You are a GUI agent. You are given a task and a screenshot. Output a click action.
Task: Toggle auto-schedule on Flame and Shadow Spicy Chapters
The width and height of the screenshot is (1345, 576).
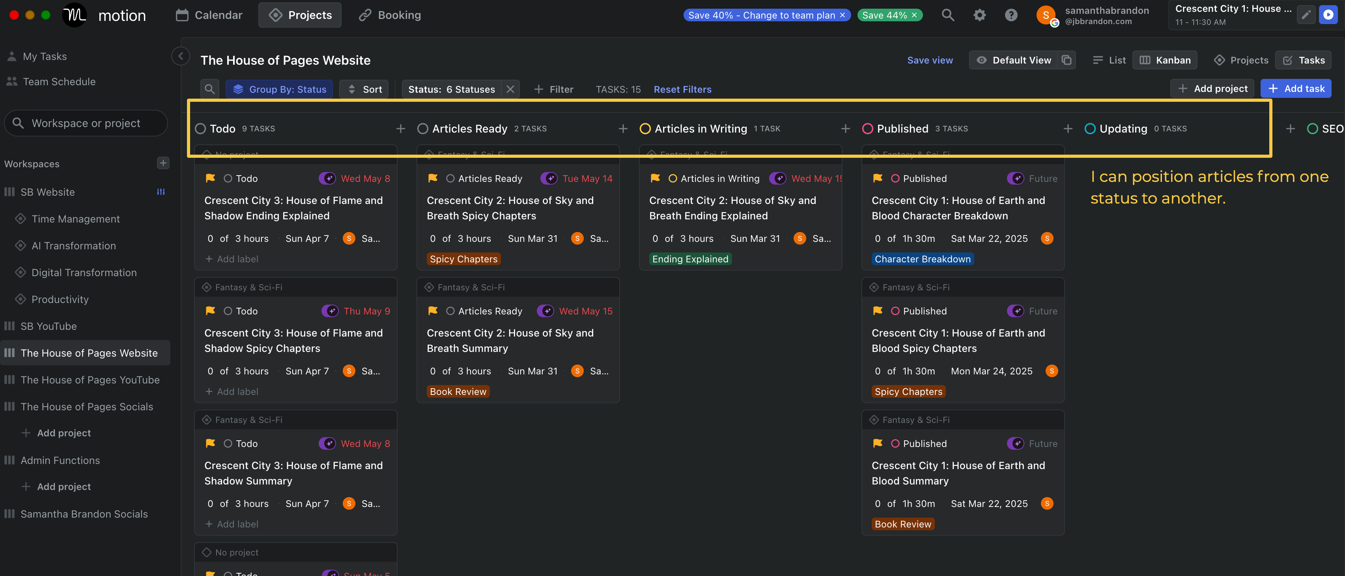click(329, 311)
